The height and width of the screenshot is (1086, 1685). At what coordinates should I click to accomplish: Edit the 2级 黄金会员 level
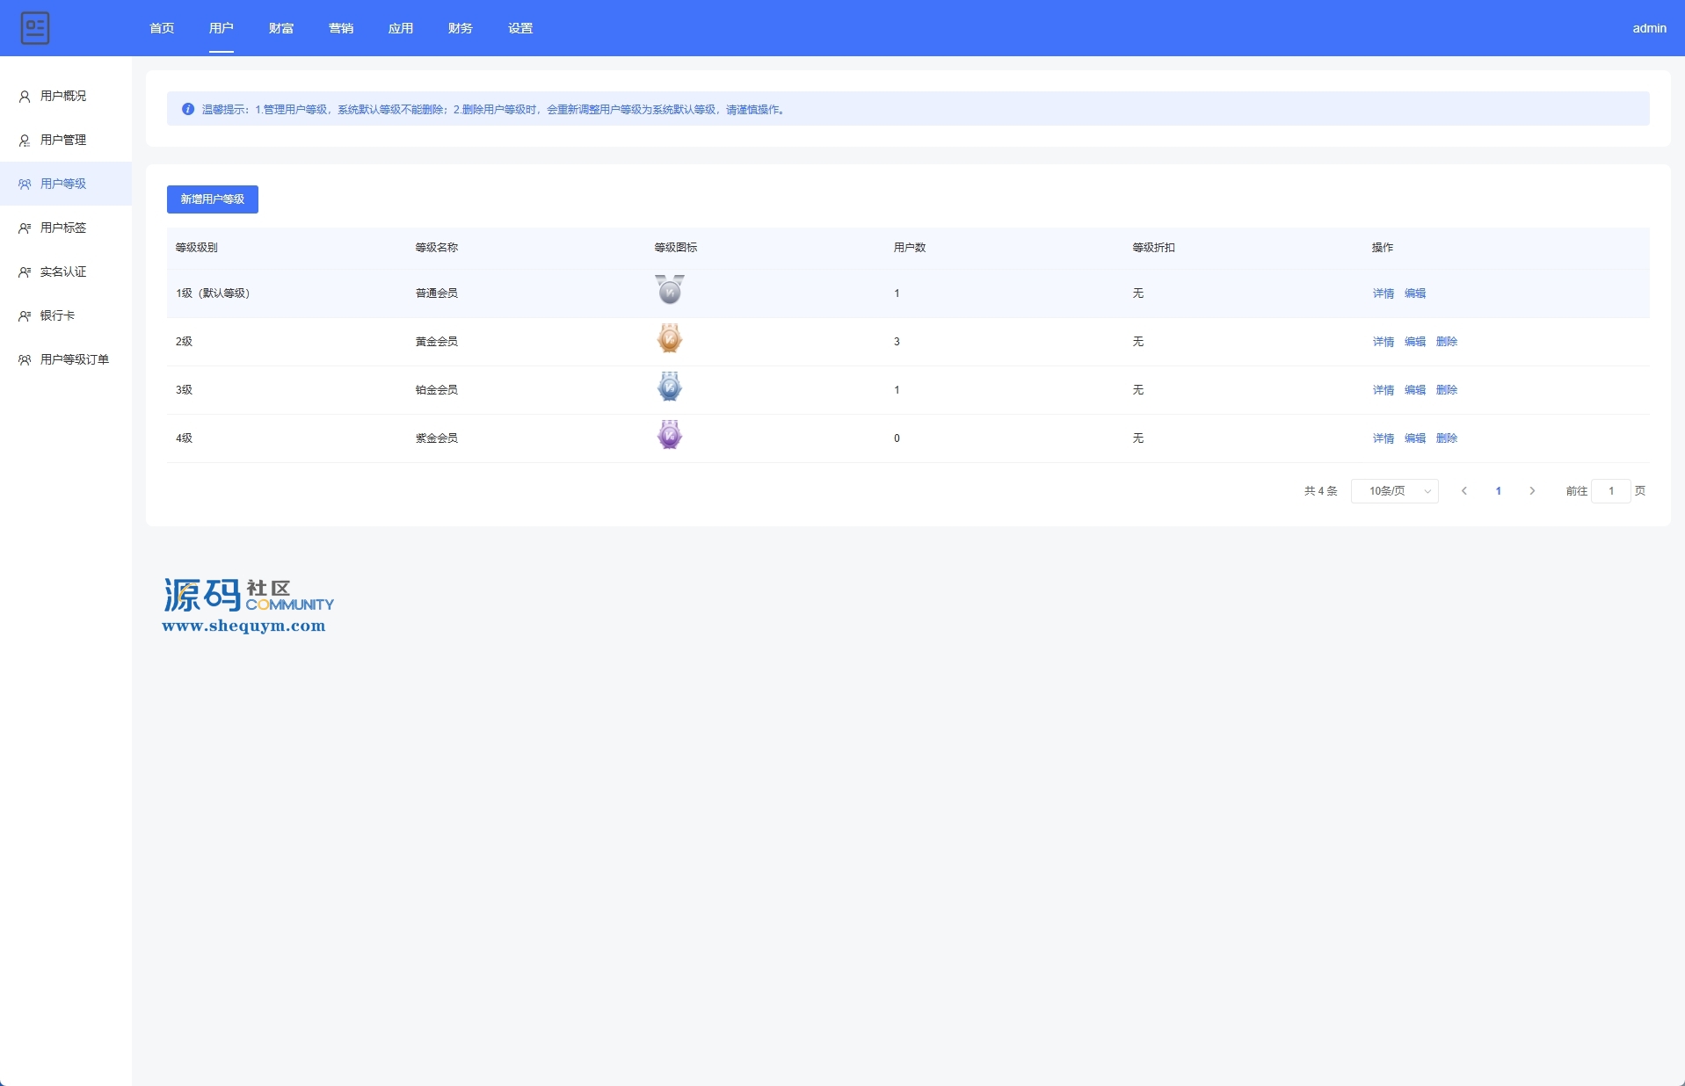[1415, 342]
